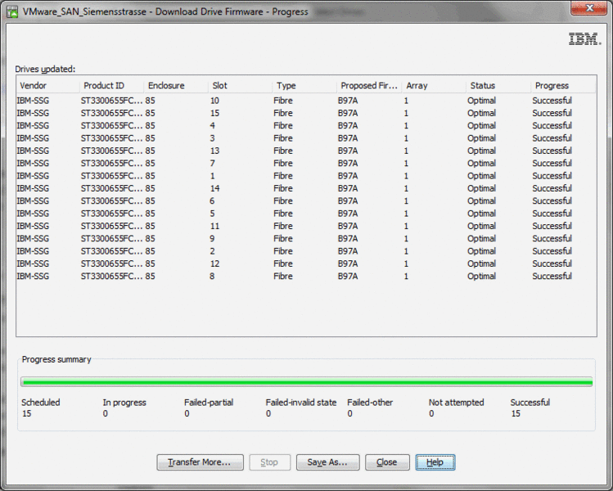Click the IBM logo
The height and width of the screenshot is (491, 613).
click(584, 39)
